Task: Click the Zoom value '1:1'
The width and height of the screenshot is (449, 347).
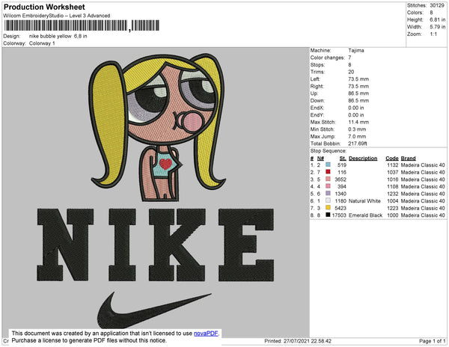Action: [x=433, y=34]
